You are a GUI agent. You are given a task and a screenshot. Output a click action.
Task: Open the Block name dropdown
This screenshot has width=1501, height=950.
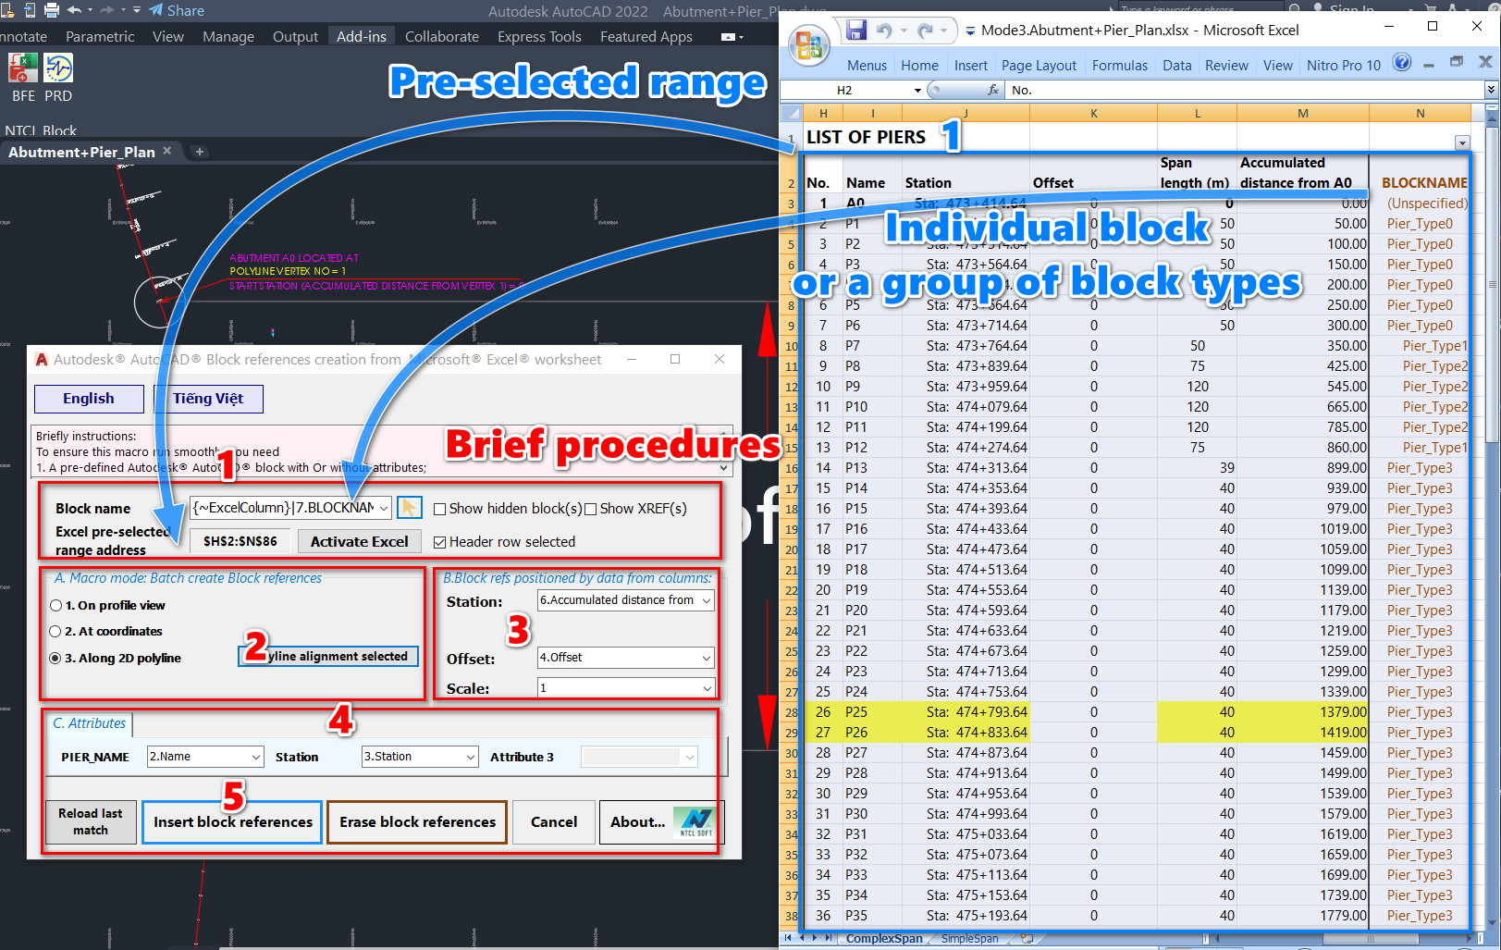[384, 508]
